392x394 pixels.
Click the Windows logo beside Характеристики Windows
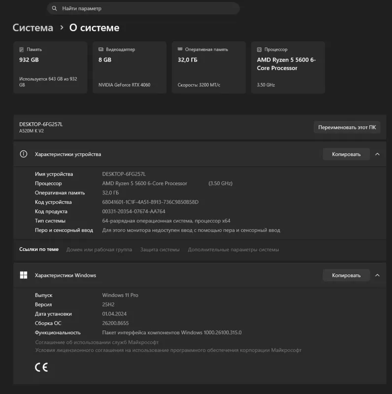24,275
